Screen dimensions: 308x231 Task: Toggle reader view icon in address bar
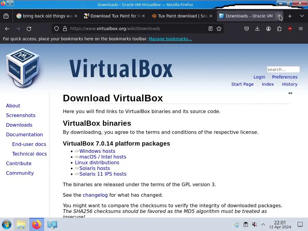click(210, 29)
